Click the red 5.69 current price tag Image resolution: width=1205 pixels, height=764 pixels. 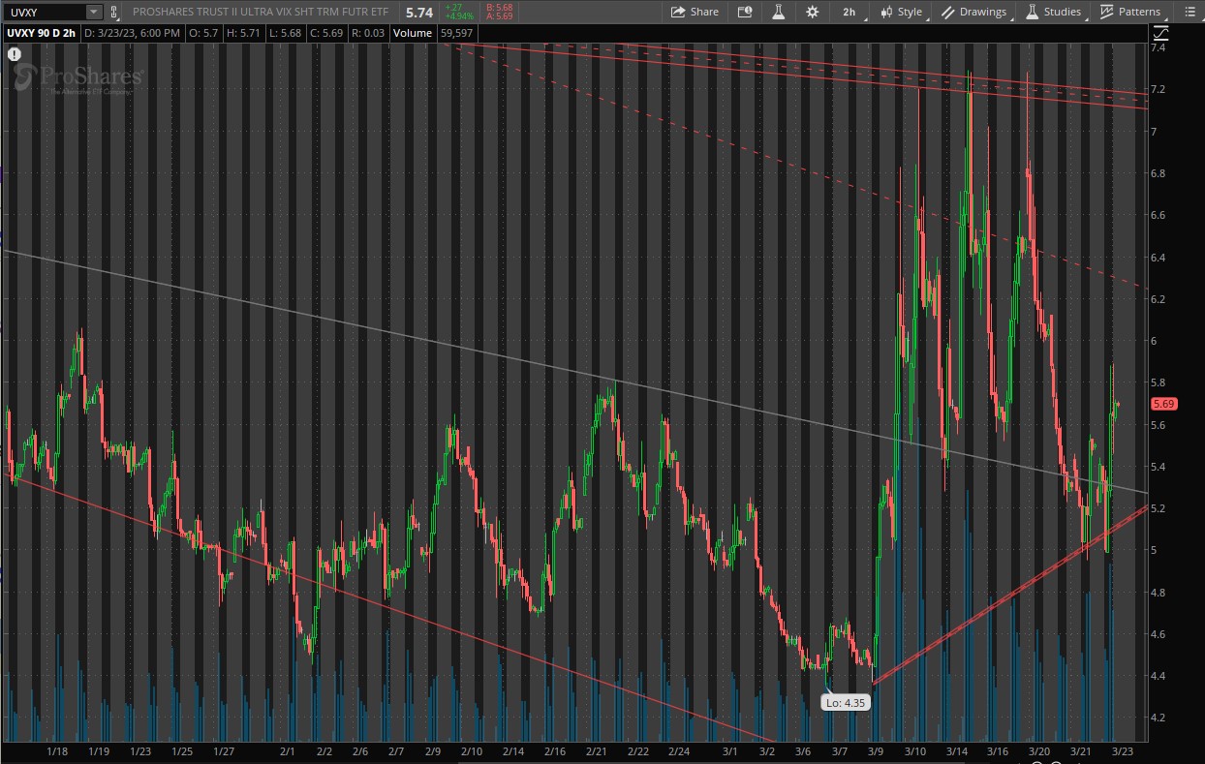coord(1162,404)
